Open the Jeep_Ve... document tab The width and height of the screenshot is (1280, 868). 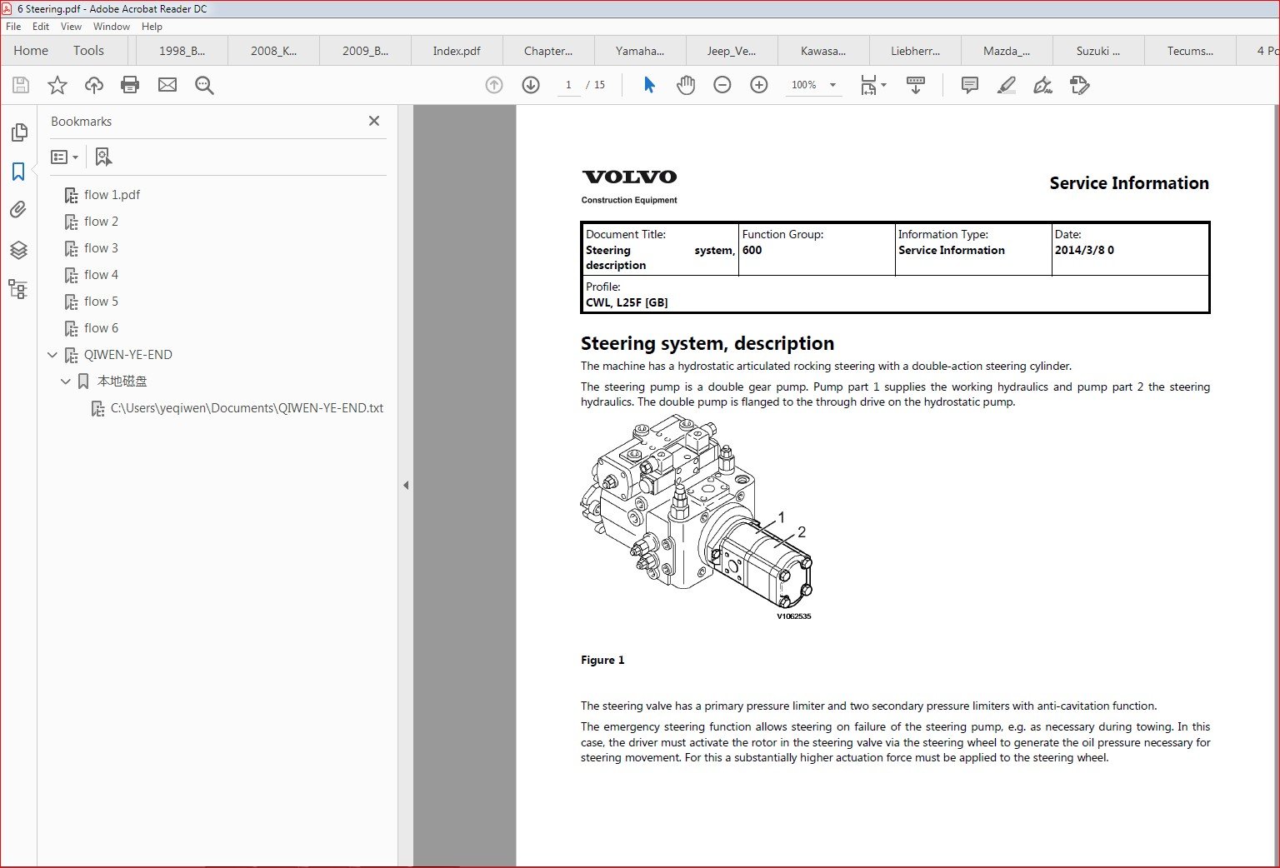(732, 51)
